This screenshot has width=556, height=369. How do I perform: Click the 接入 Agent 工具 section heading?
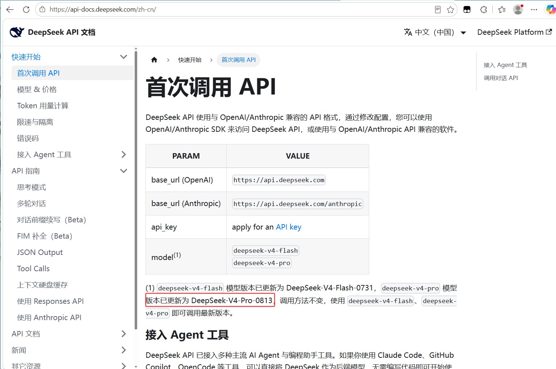pos(187,335)
